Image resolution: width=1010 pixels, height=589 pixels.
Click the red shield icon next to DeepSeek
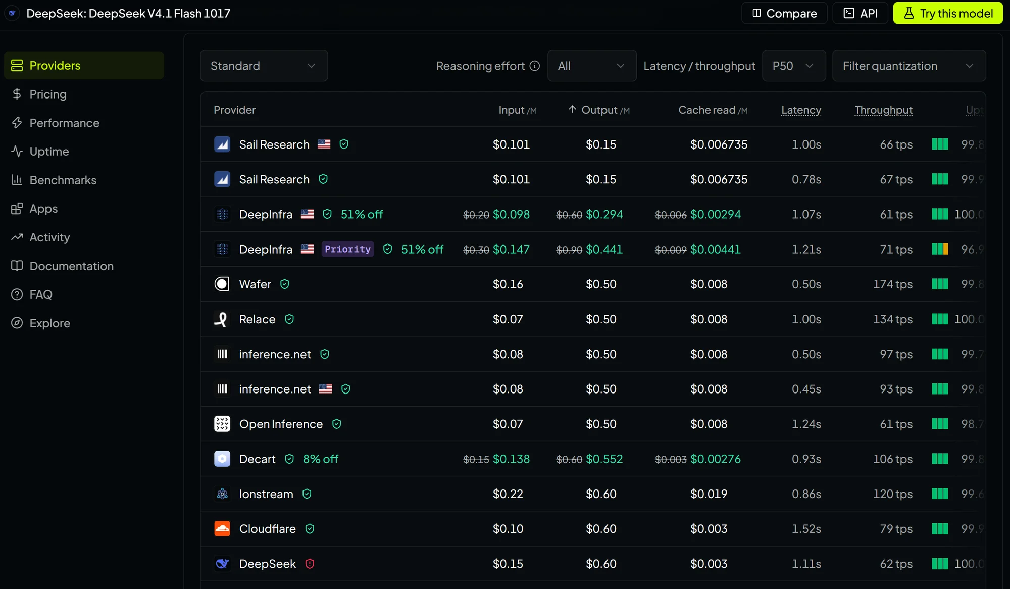pyautogui.click(x=310, y=564)
